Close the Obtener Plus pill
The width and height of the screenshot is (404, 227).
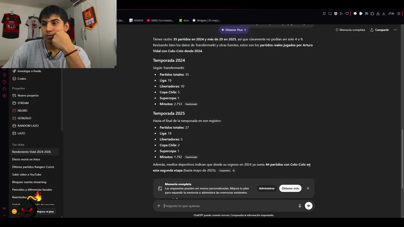[245, 30]
